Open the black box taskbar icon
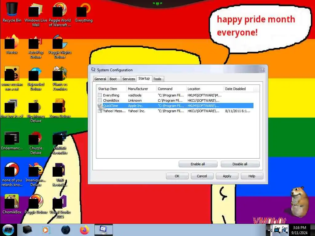The width and height of the screenshot is (315, 236). (27, 230)
